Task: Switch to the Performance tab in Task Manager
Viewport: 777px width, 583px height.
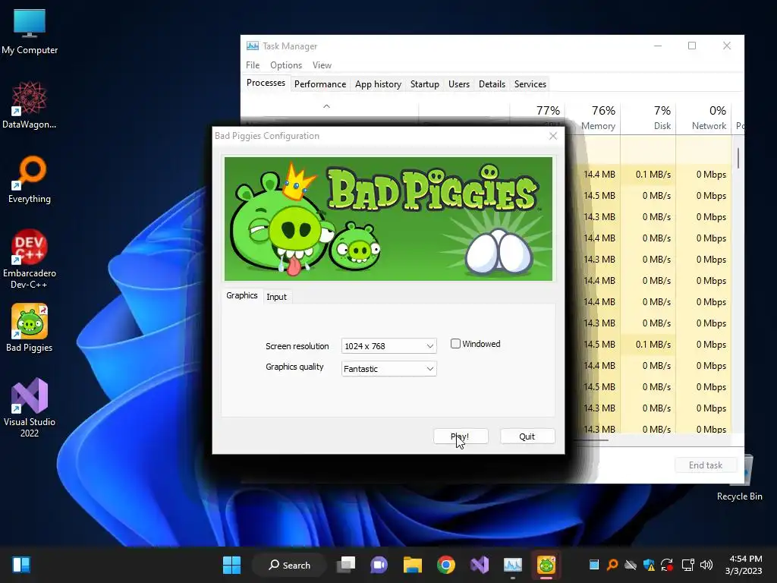Action: coord(320,84)
